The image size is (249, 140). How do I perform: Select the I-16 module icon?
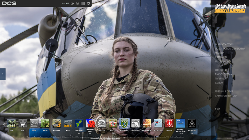11,123
